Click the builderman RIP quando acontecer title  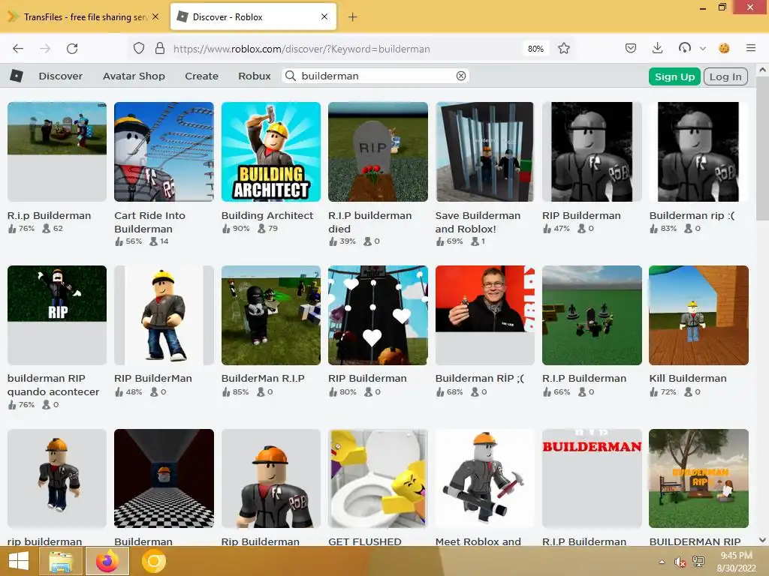(x=53, y=385)
